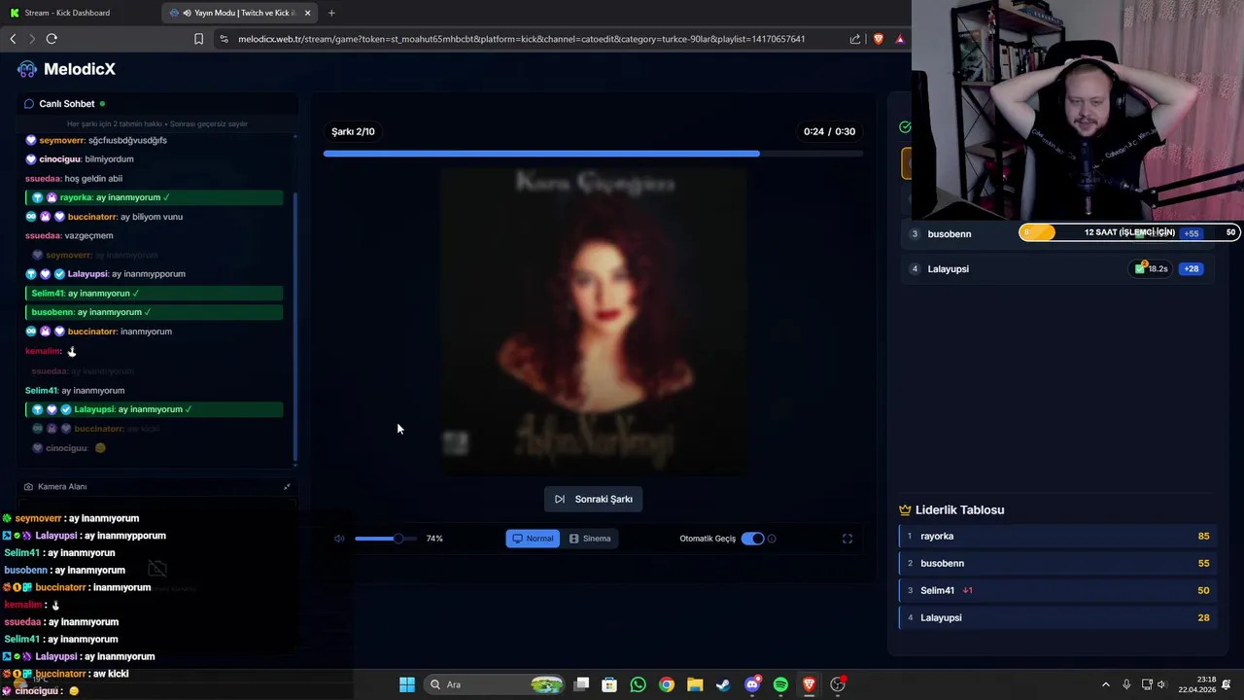Screen dimensions: 1244x700
Task: Click the Brave browser taskbar icon
Action: pos(809,684)
